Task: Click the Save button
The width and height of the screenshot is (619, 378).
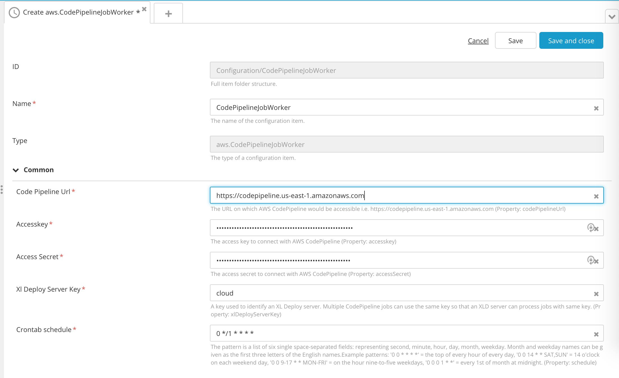Action: (515, 41)
